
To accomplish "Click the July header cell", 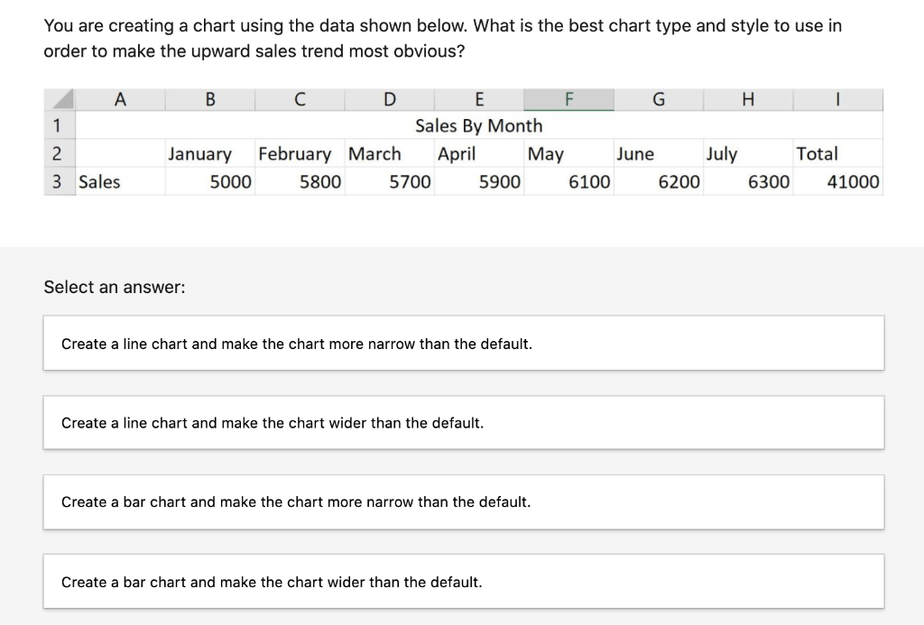I will click(748, 153).
